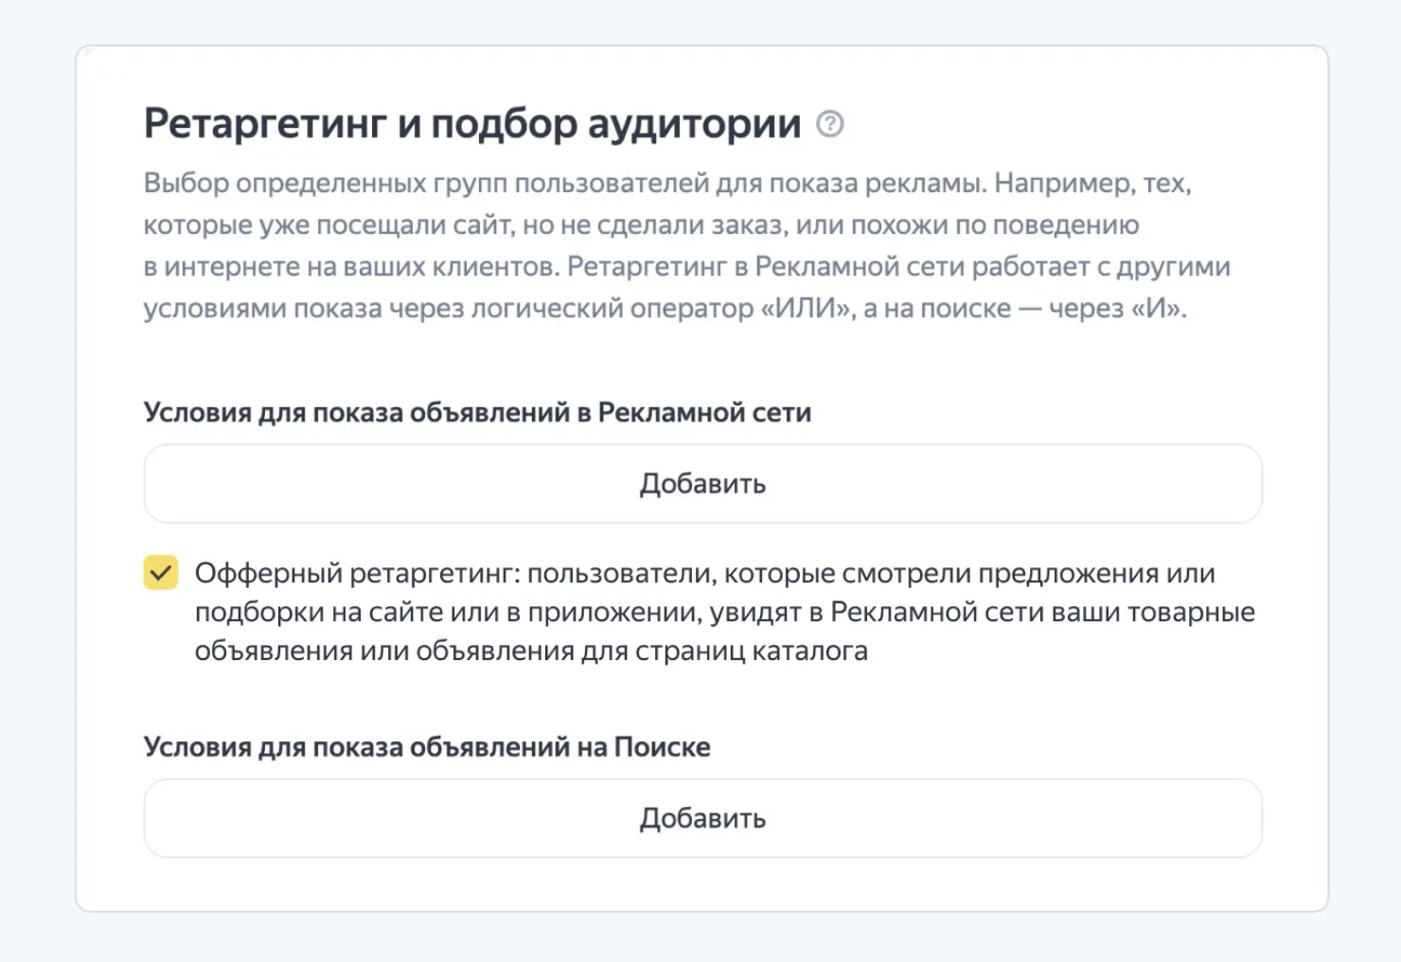
Task: Click Добавить under на Поиске conditions
Action: pos(702,818)
